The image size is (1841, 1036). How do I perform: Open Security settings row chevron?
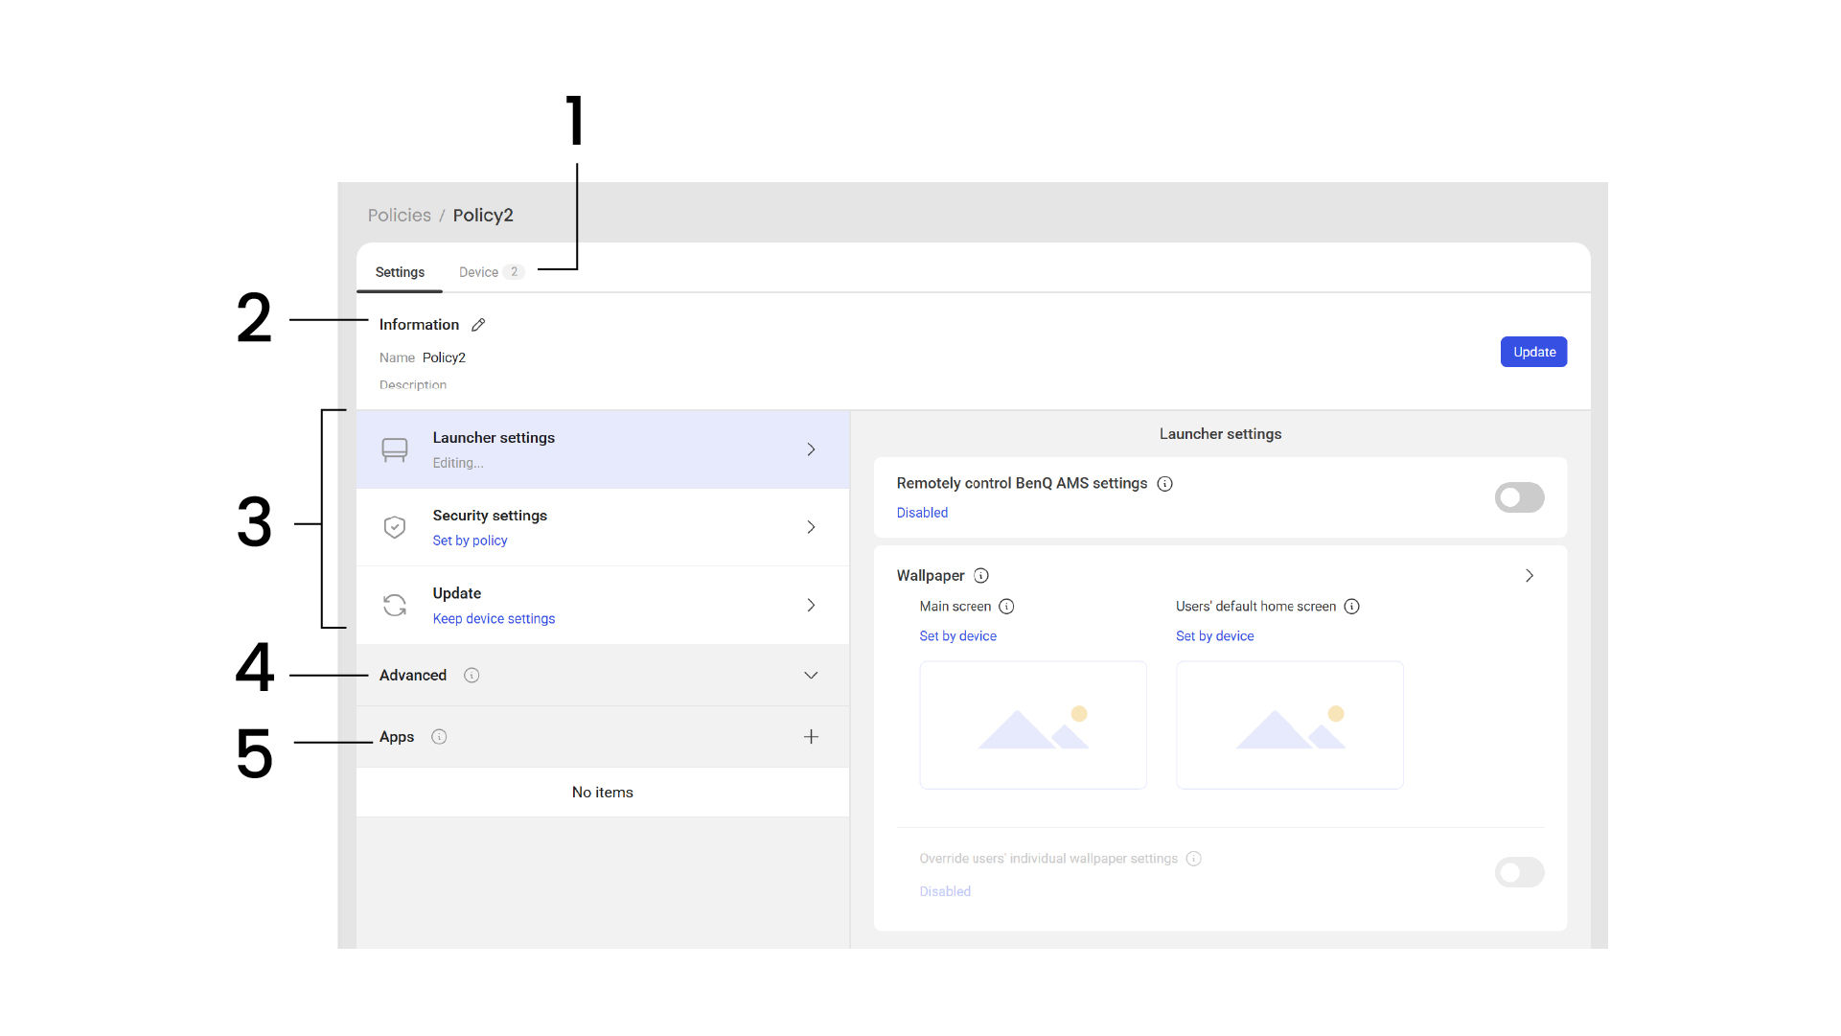click(x=811, y=527)
